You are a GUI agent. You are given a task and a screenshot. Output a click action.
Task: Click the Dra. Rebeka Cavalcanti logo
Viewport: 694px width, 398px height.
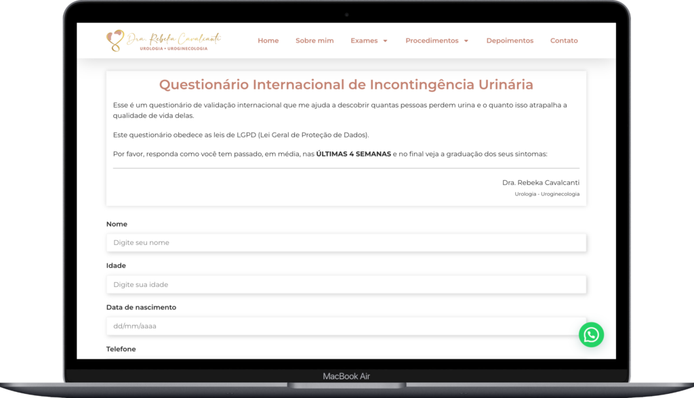point(163,41)
